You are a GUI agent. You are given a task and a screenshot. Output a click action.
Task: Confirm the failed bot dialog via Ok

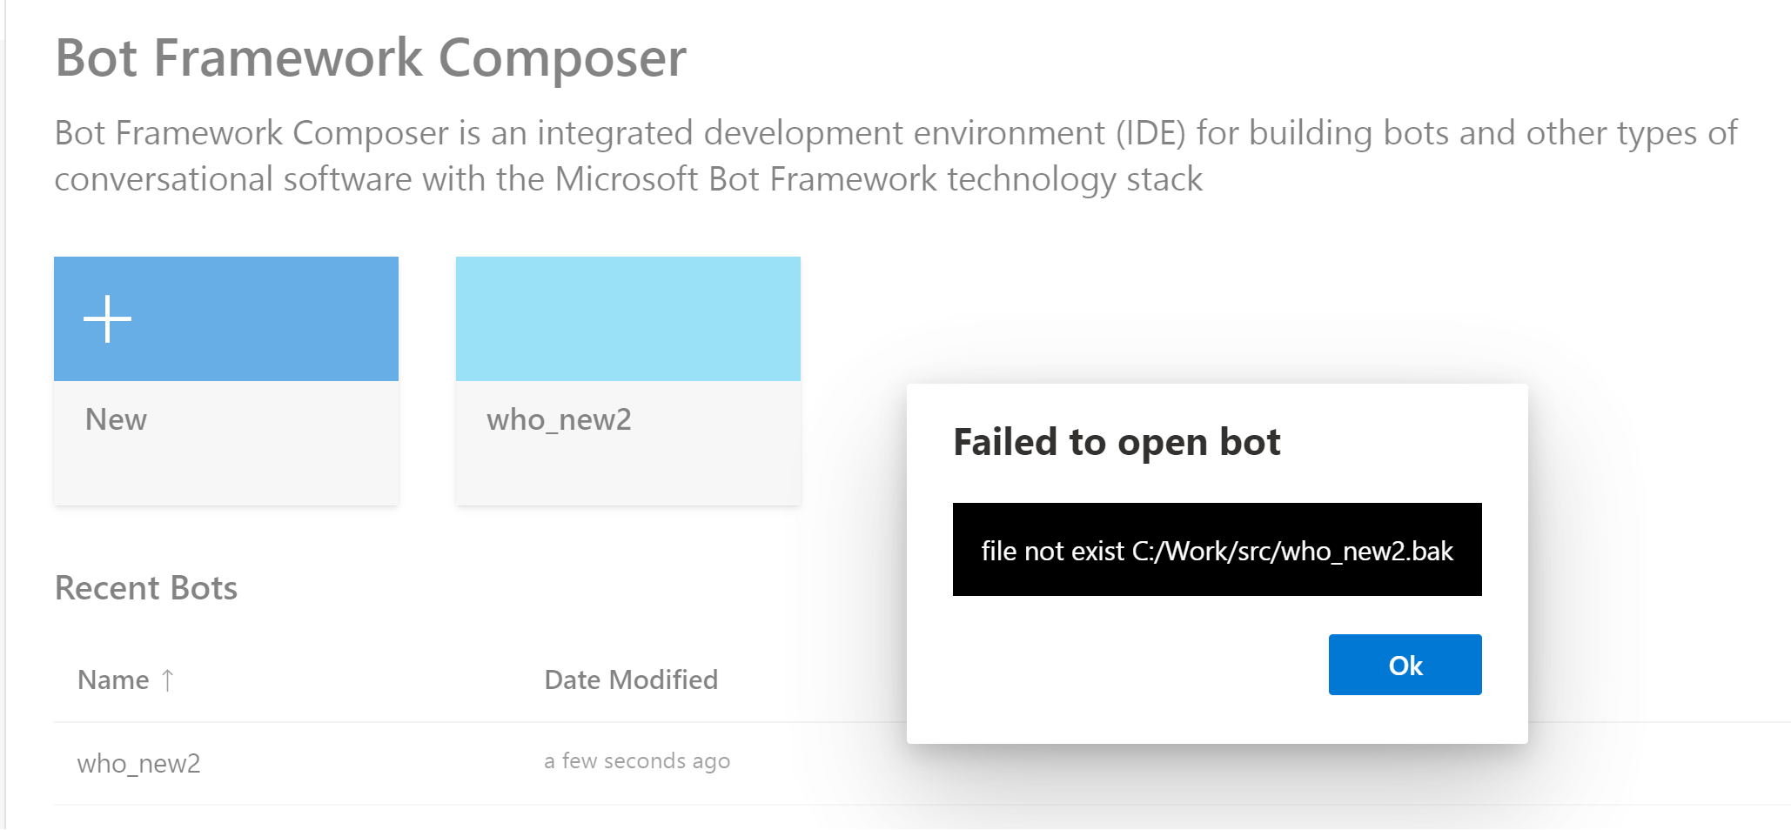[1404, 665]
